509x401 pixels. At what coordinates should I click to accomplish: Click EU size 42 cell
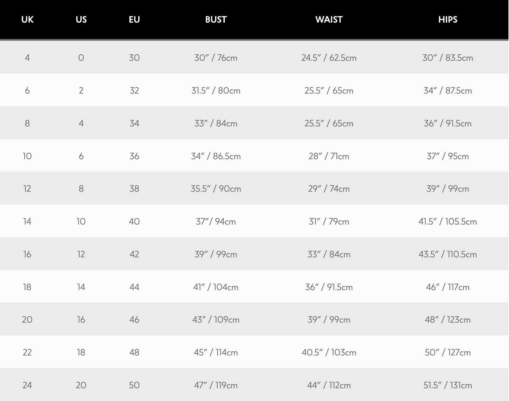134,254
